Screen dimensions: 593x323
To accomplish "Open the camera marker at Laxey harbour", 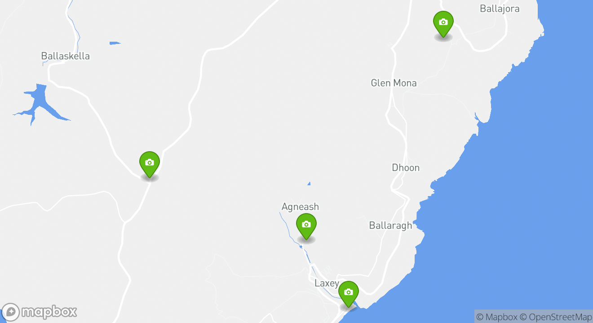I will point(348,294).
